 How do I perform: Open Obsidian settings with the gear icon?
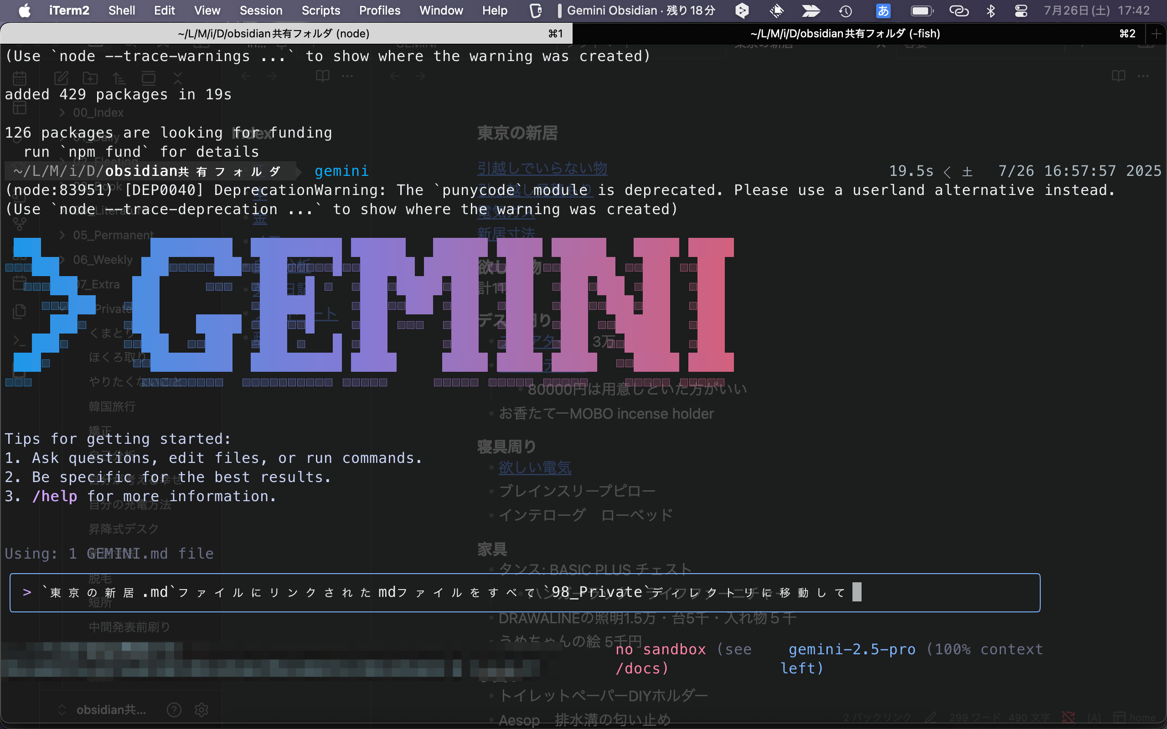click(x=201, y=709)
